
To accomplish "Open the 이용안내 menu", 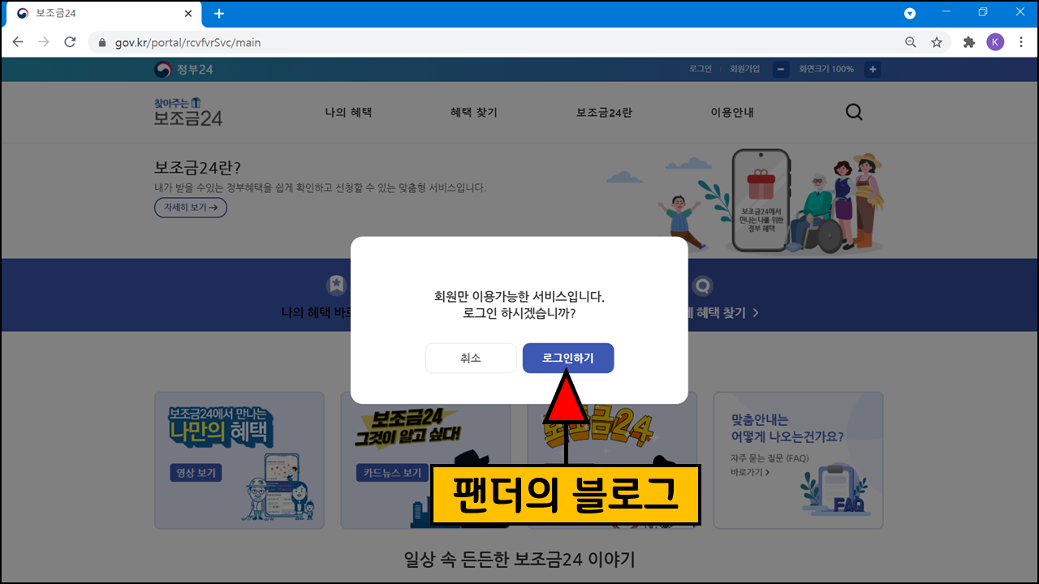I will pos(732,113).
